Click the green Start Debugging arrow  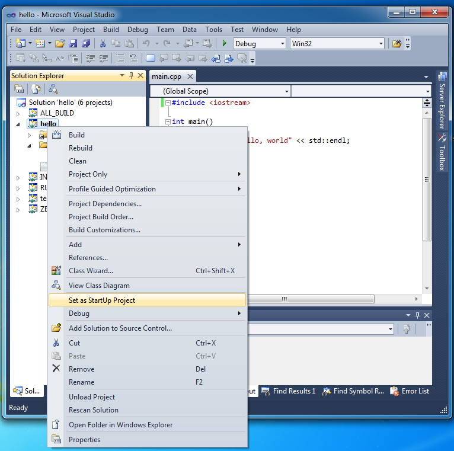pyautogui.click(x=224, y=43)
